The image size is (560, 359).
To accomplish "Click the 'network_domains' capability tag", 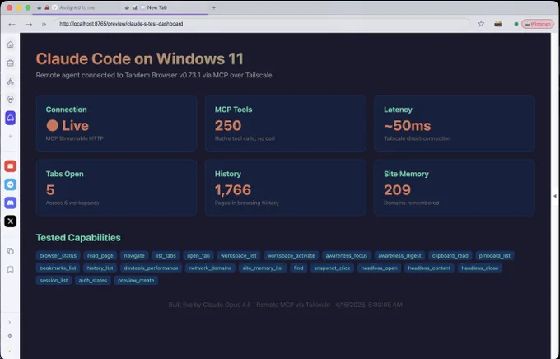I will coord(210,268).
